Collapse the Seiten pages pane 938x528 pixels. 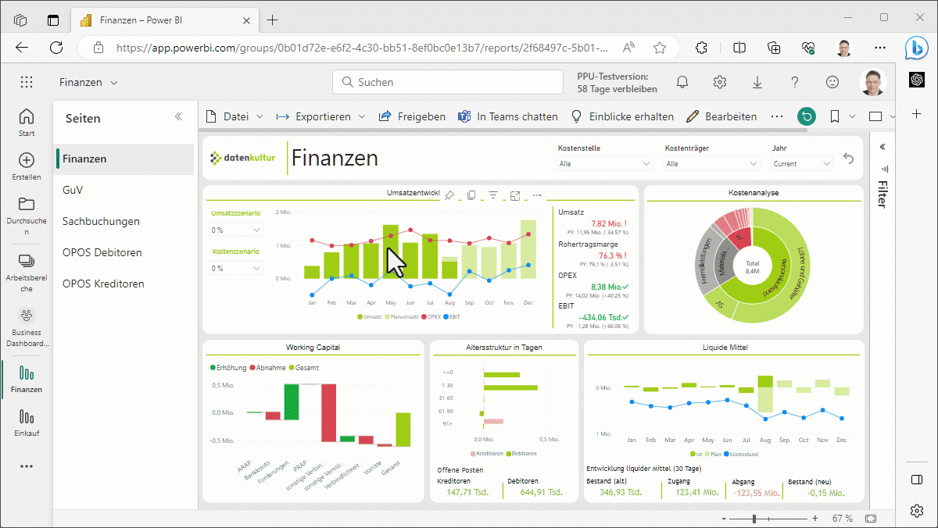pos(178,116)
